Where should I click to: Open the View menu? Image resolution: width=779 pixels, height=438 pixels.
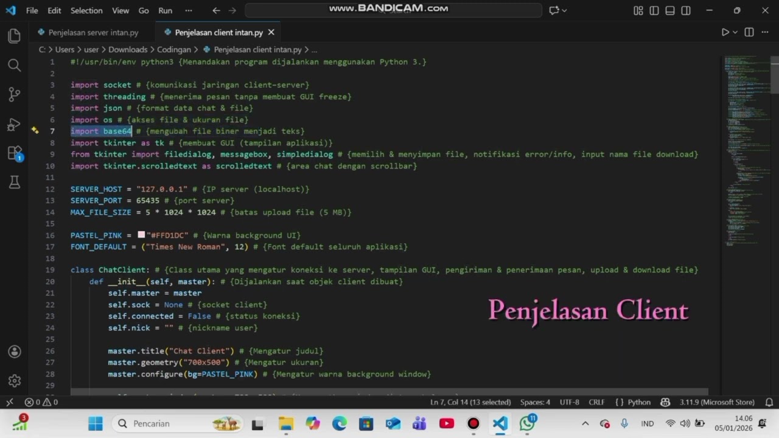pyautogui.click(x=121, y=10)
